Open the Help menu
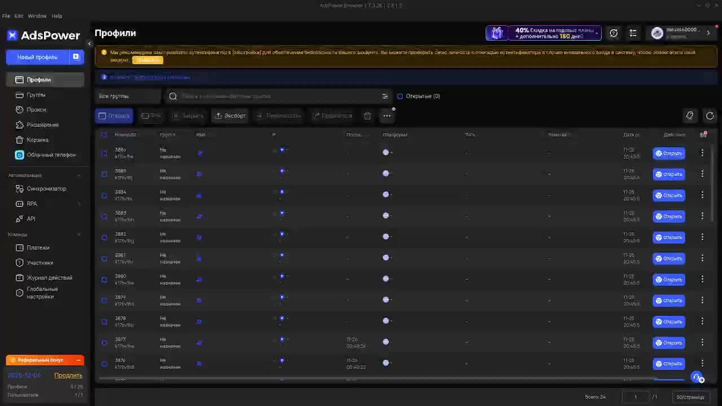 coord(57,16)
